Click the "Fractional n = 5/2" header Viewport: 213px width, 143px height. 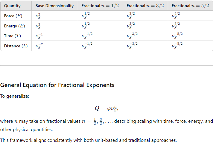tap(190, 6)
